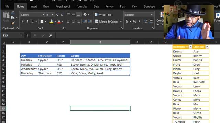The width and height of the screenshot is (220, 123).
Task: Open Merge & Center dropdown arrow
Action: point(121,22)
